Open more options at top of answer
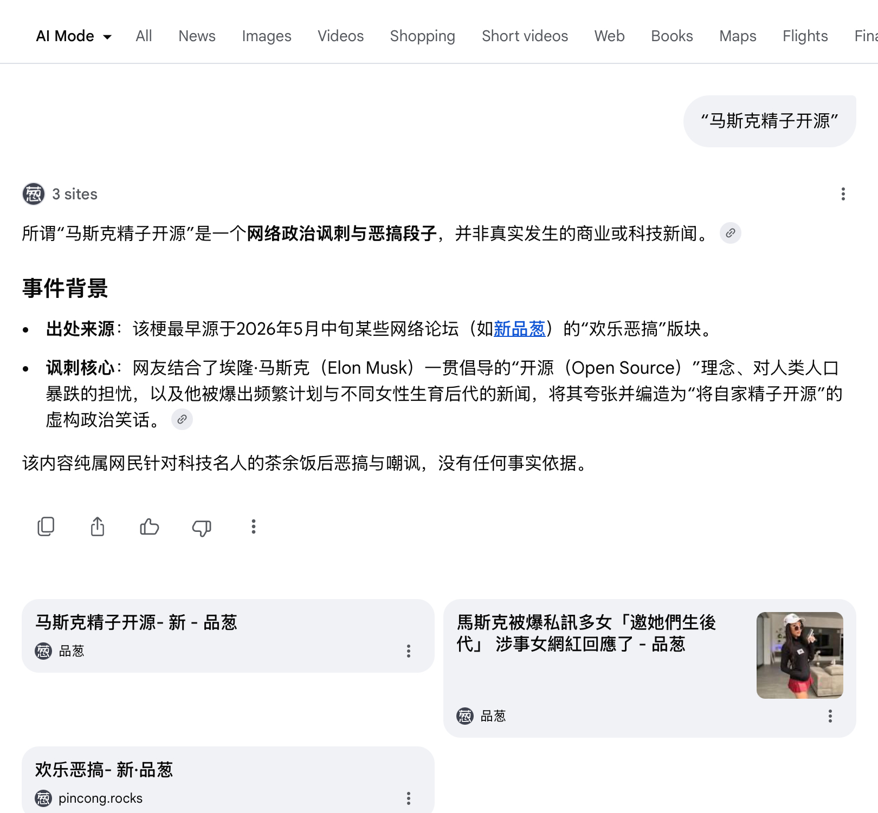The height and width of the screenshot is (813, 878). coord(843,194)
